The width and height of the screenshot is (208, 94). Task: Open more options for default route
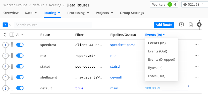click(x=197, y=88)
